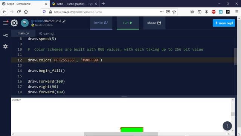Click the No description text

pyautogui.click(x=44, y=25)
